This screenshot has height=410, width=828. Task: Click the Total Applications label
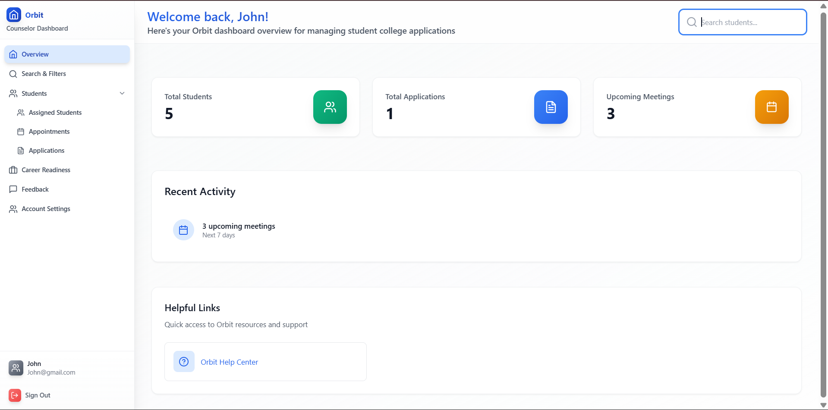[x=415, y=97]
